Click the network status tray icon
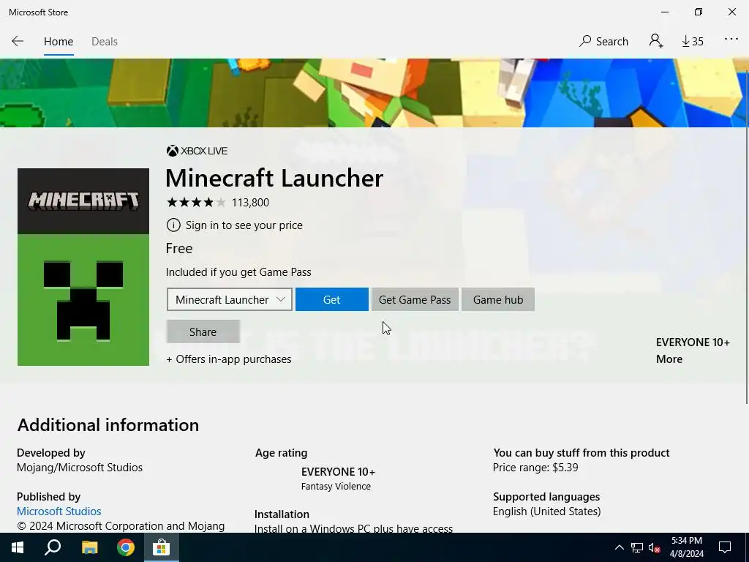This screenshot has width=749, height=562. click(x=637, y=547)
